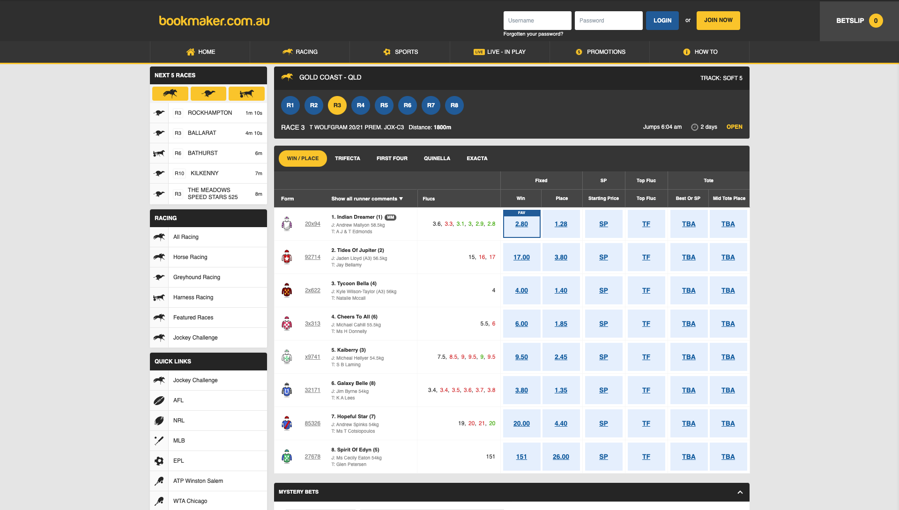
Task: Click Tides Of Jupiter jockey silk icon
Action: click(x=287, y=257)
